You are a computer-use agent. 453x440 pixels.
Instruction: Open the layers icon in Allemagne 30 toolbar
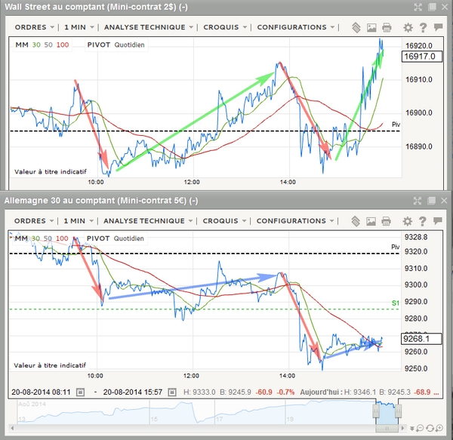click(356, 221)
